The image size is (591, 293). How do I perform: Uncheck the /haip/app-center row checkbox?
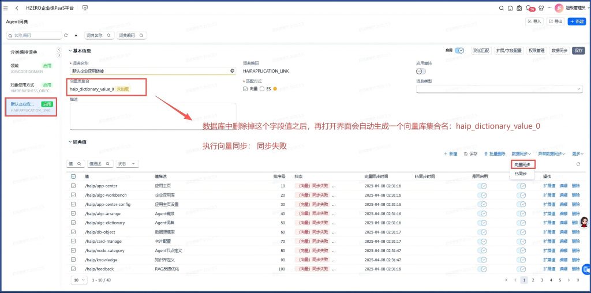coord(73,186)
